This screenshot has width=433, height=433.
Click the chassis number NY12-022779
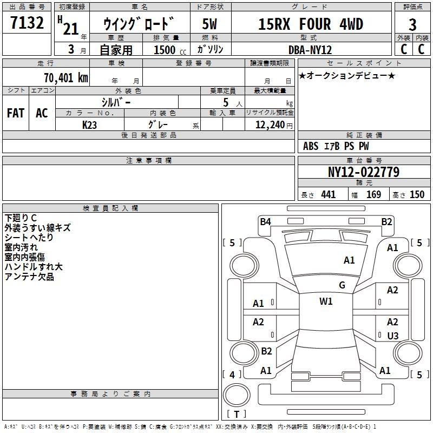coord(364,173)
